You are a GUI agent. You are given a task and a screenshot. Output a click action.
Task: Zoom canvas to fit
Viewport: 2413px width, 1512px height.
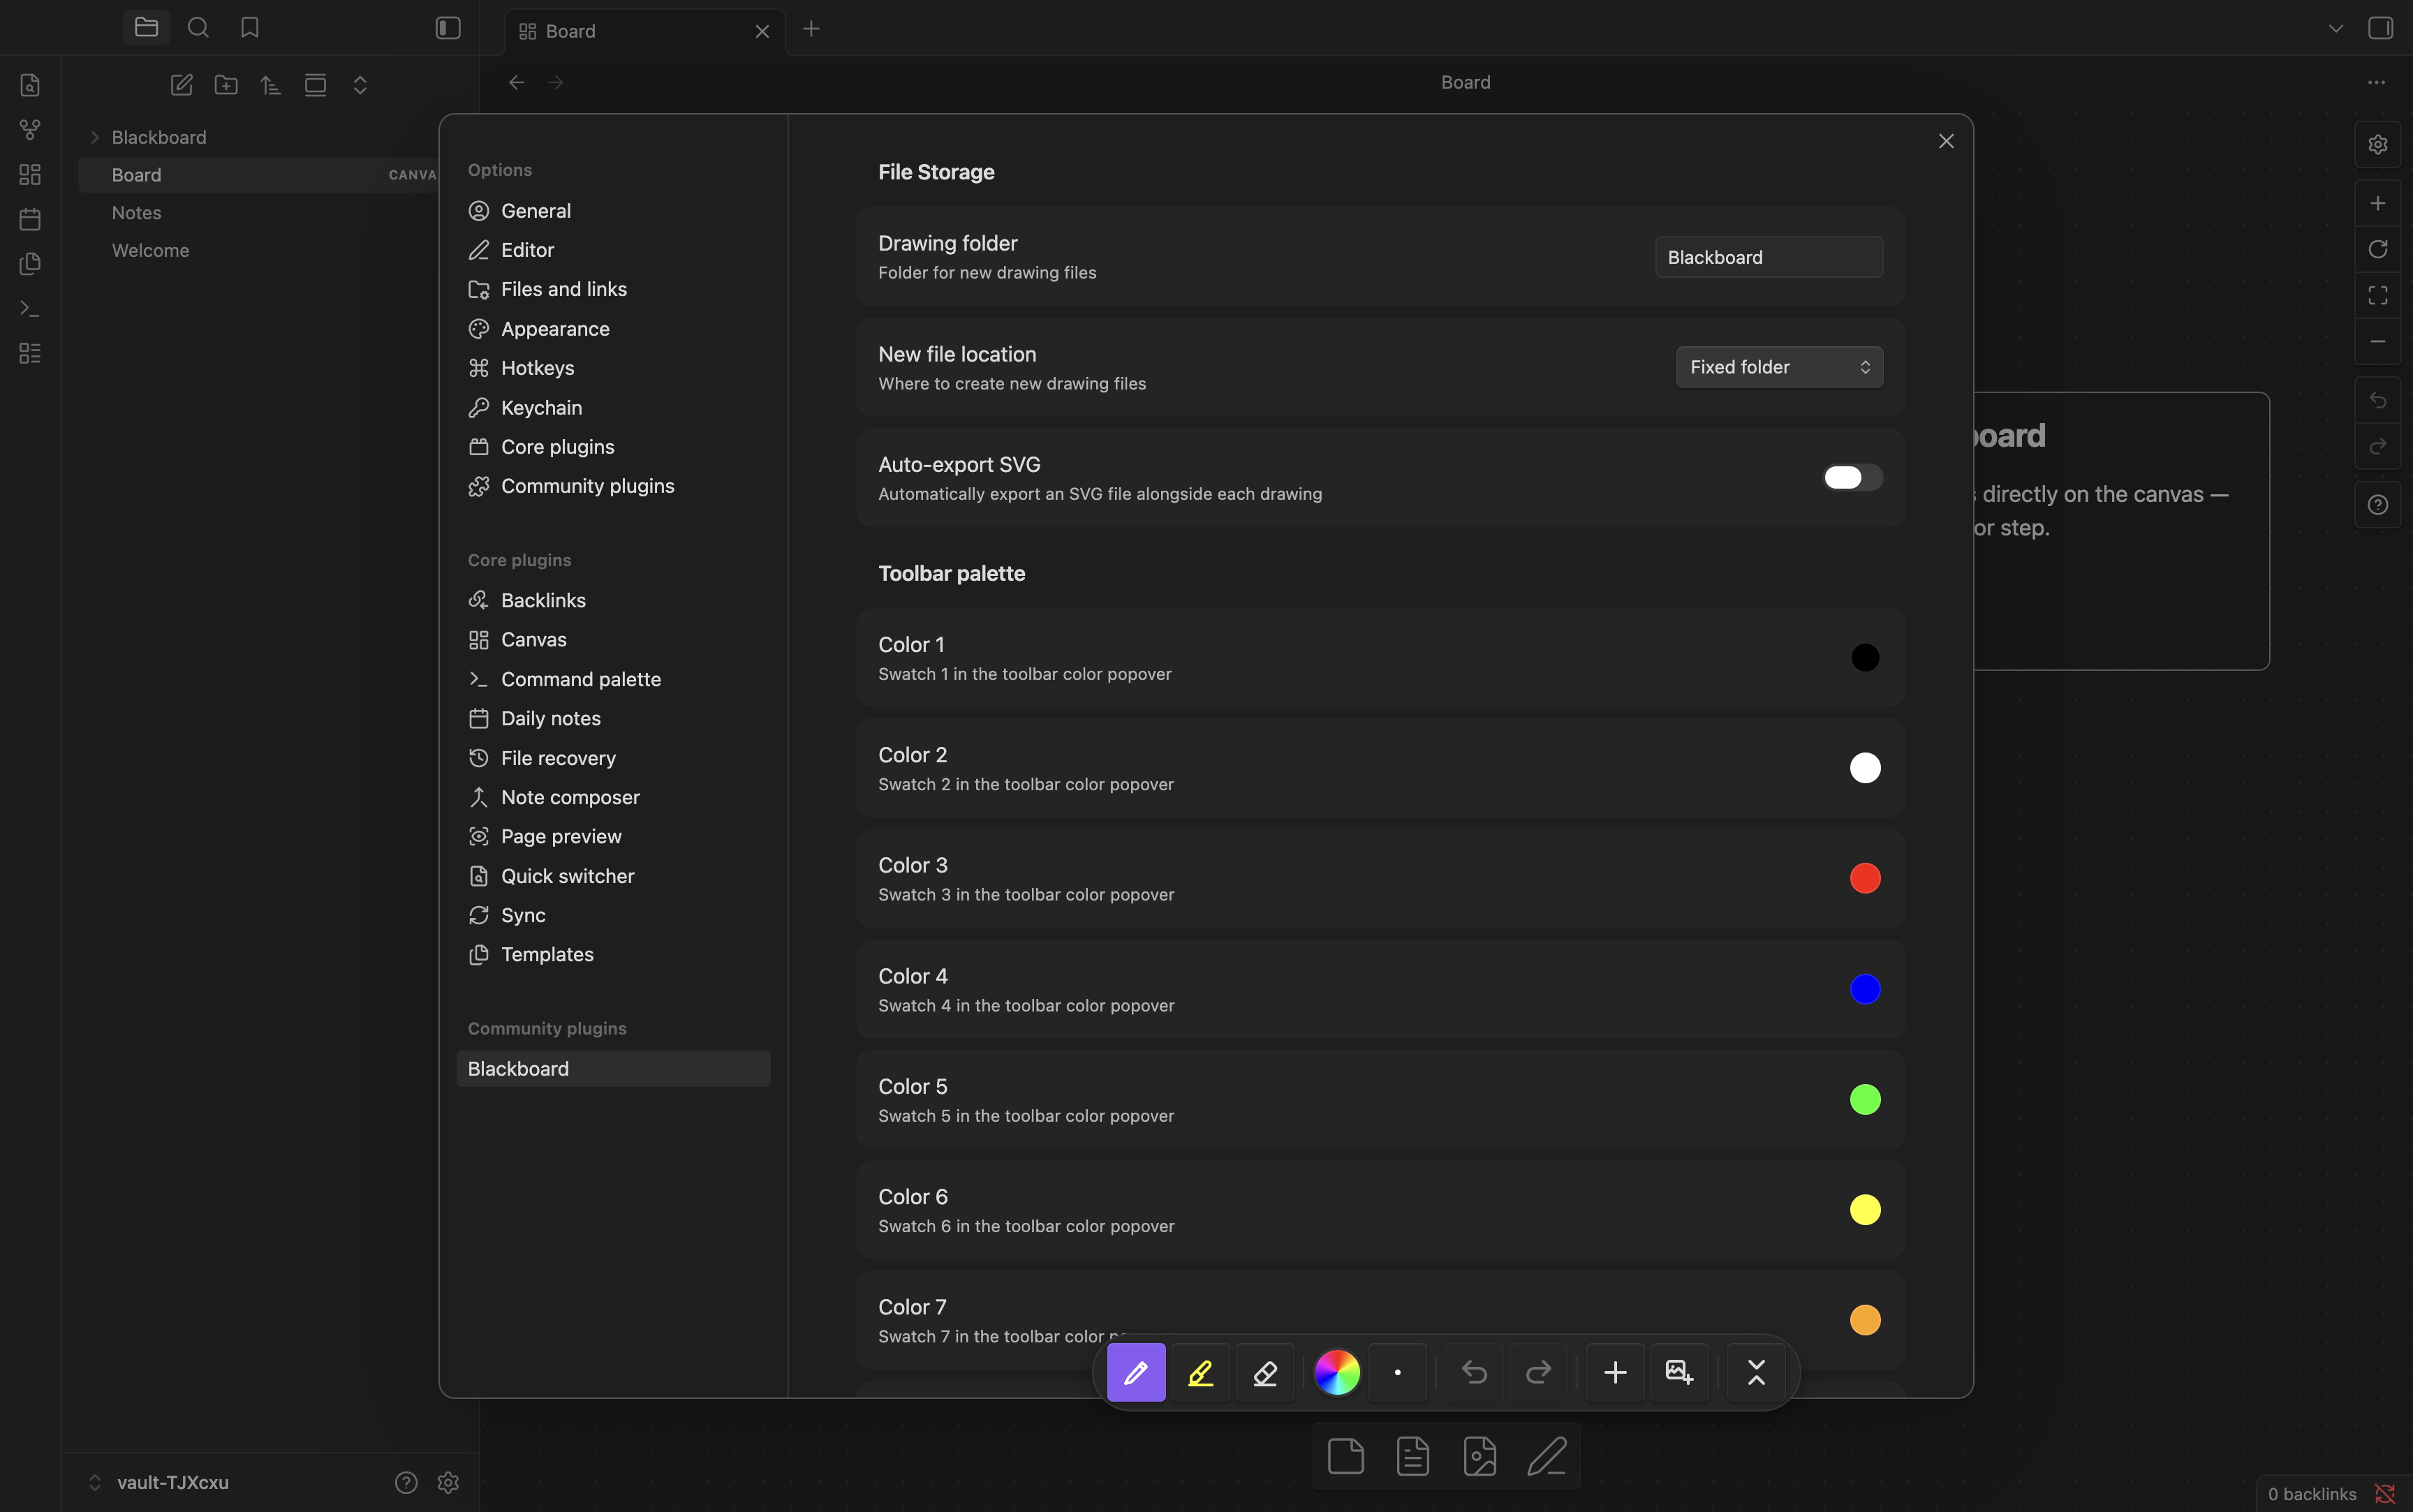(2377, 295)
